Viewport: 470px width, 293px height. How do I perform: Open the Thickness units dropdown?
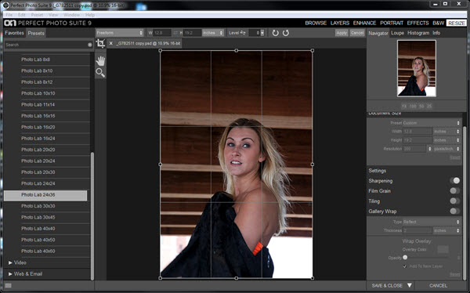click(x=446, y=230)
